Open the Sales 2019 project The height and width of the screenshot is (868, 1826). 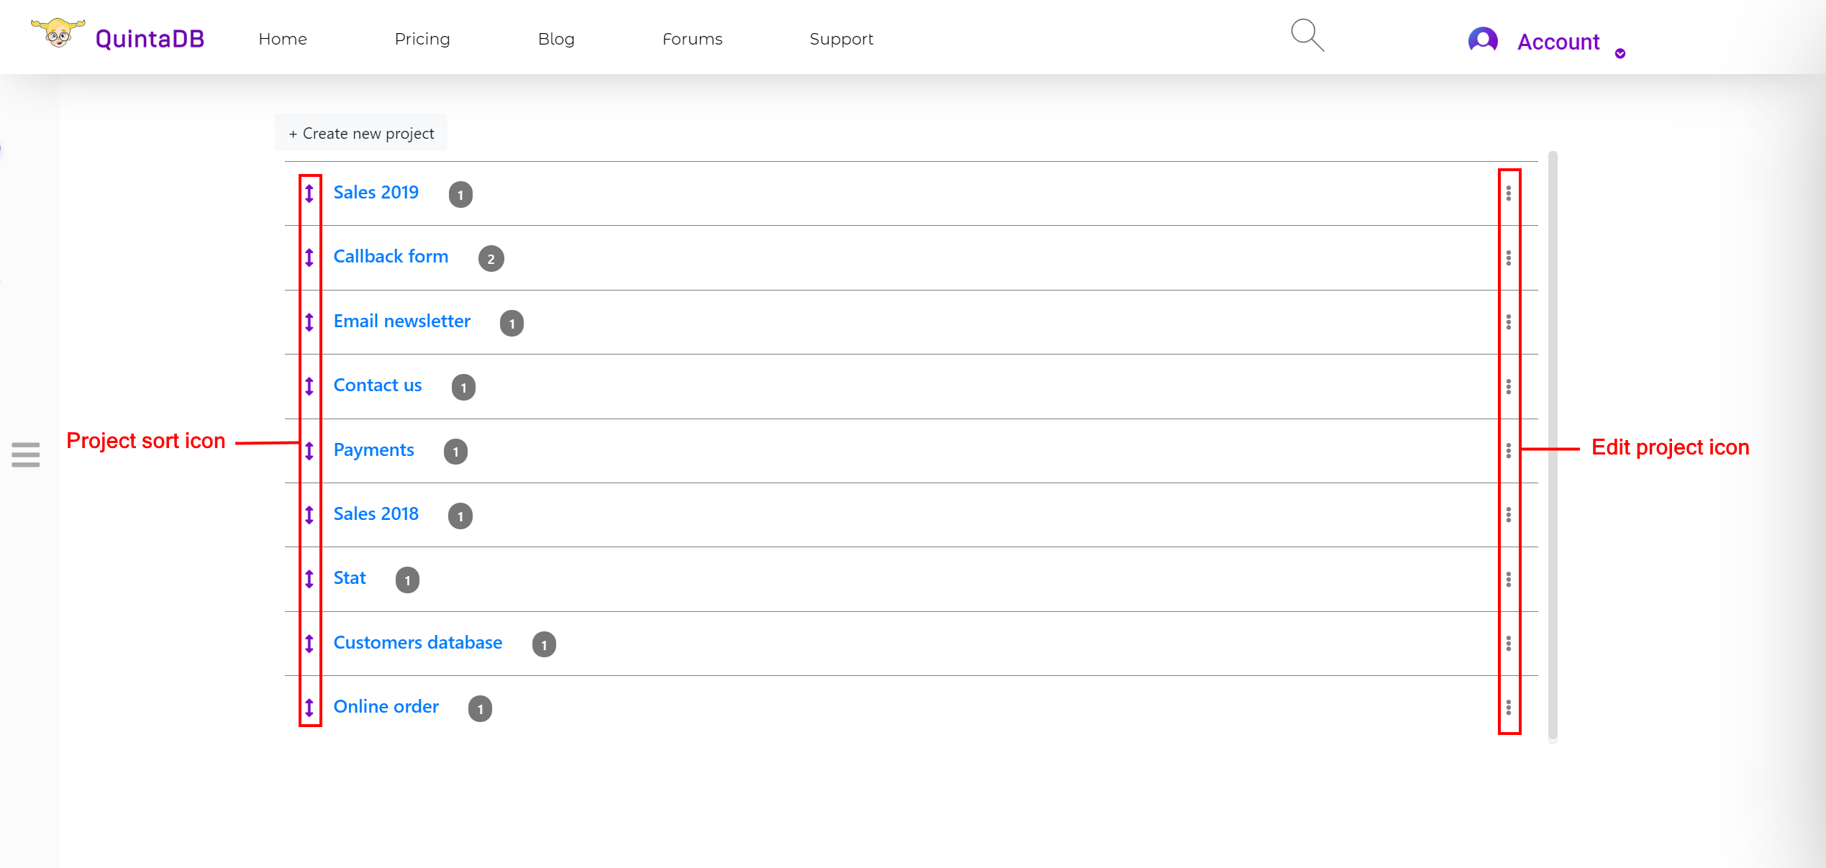click(x=376, y=192)
